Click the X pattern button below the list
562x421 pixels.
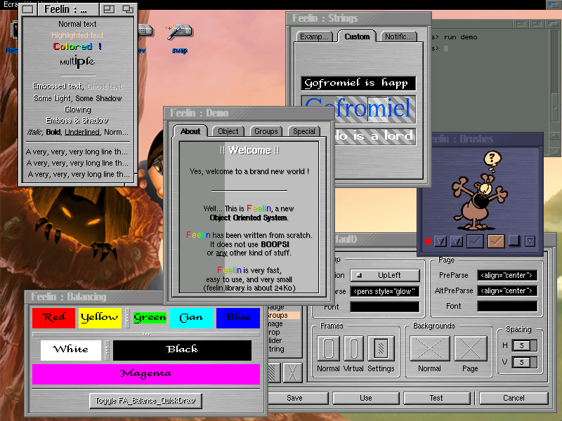[292, 373]
